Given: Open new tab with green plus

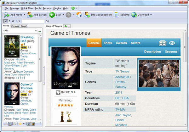Looking at the screenshot, I should [66, 26].
